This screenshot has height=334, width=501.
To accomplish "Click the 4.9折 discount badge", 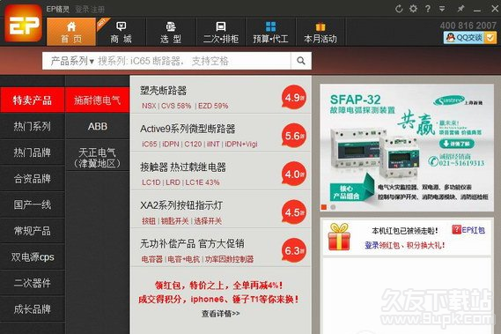I will tap(294, 97).
